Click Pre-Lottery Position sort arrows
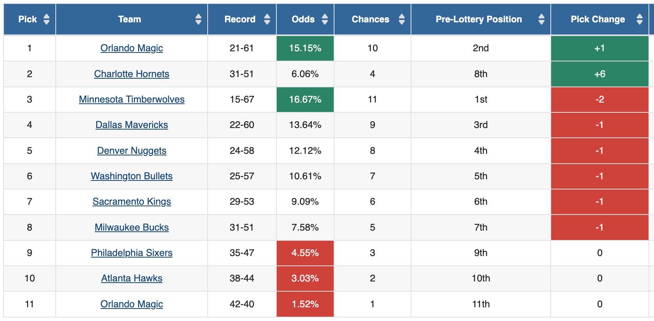Viewport: 654px width, 321px height. coord(541,19)
